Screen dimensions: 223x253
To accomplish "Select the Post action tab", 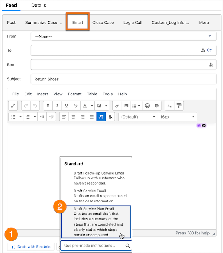I will pyautogui.click(x=11, y=23).
